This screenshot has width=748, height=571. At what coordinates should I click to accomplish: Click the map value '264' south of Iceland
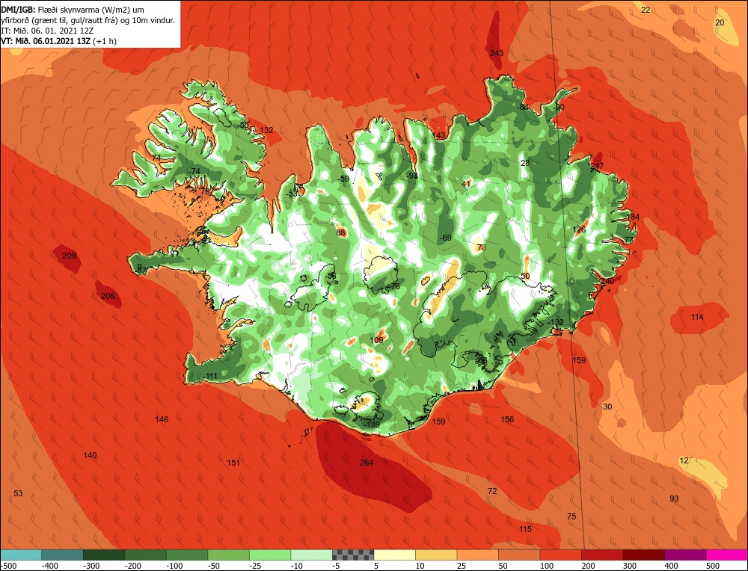(367, 463)
